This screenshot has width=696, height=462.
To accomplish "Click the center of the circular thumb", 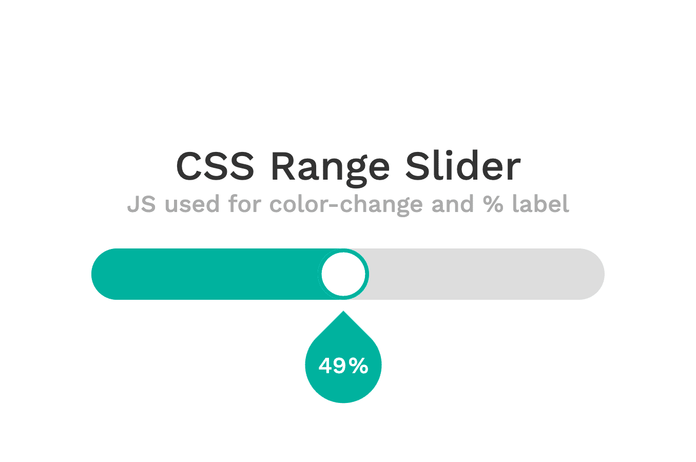I will coord(343,274).
